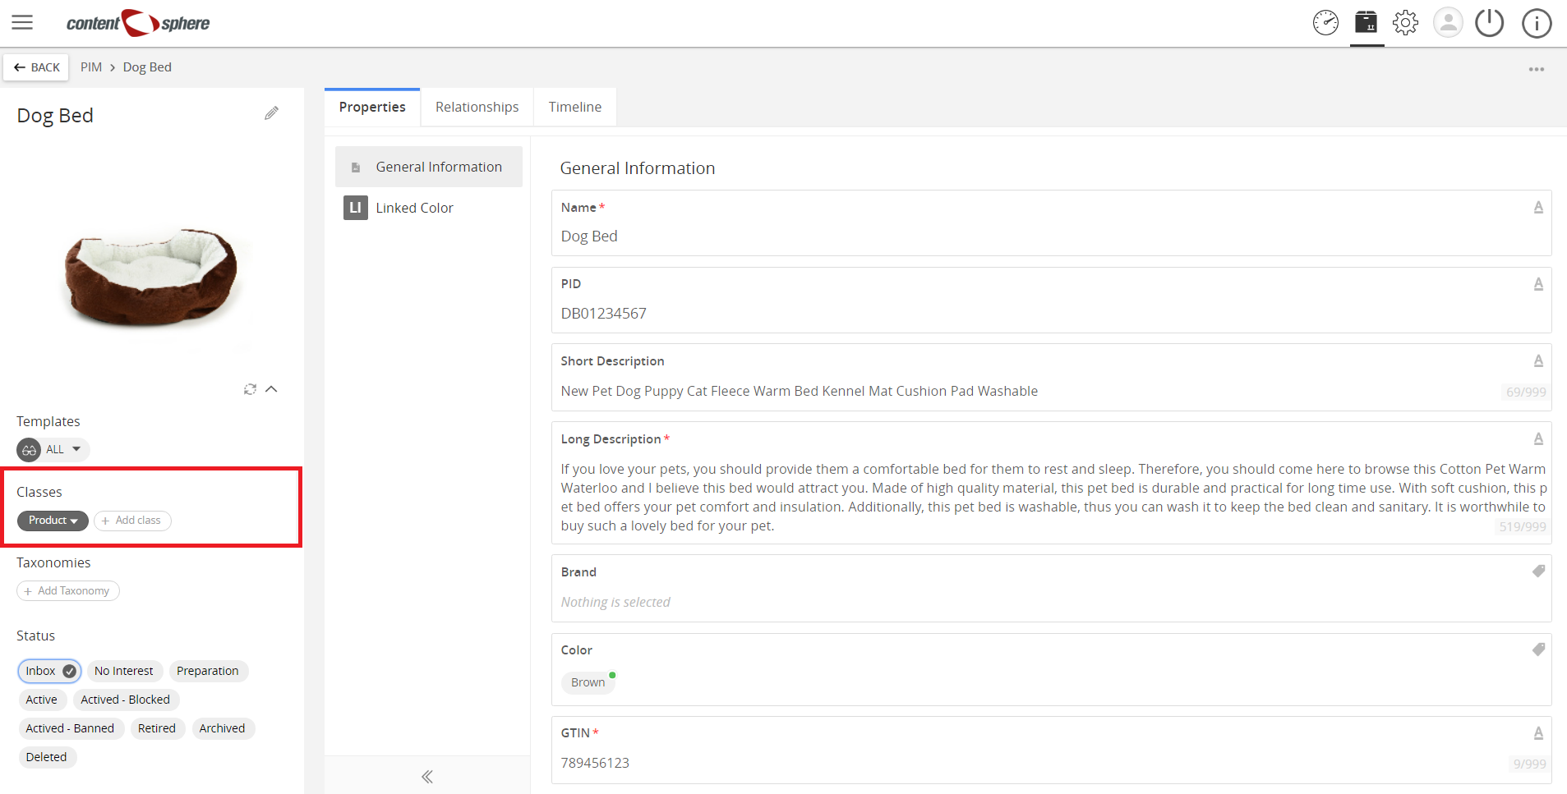Click Add class button

[x=132, y=521]
